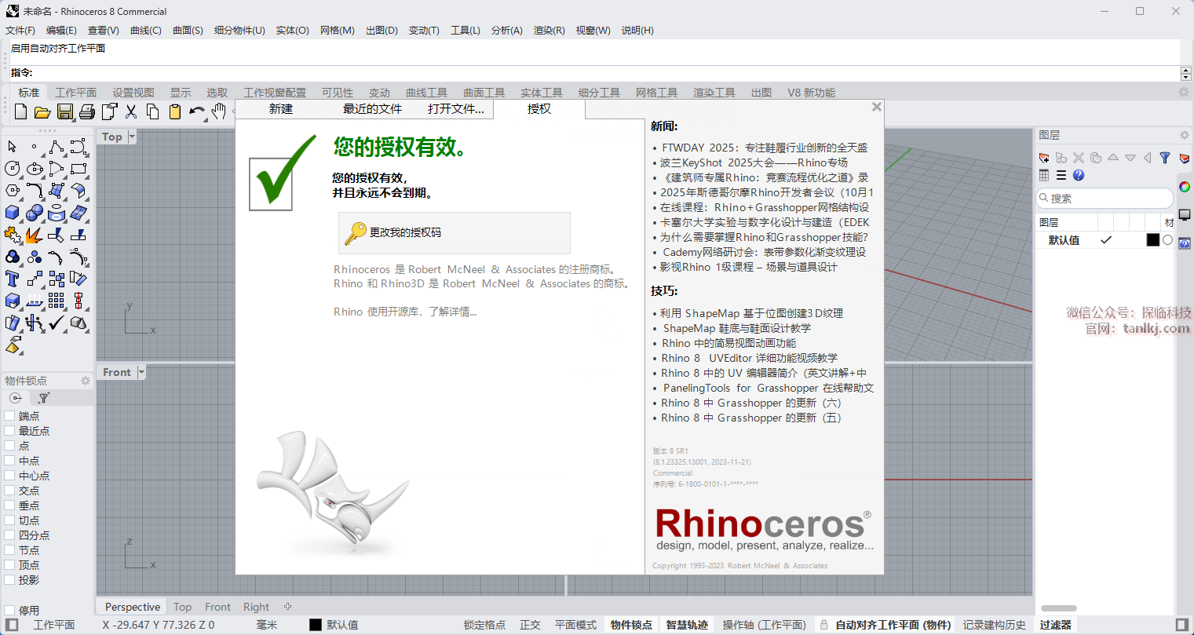Switch to the 新建 tab in splash dialog
The image size is (1194, 635).
click(281, 109)
